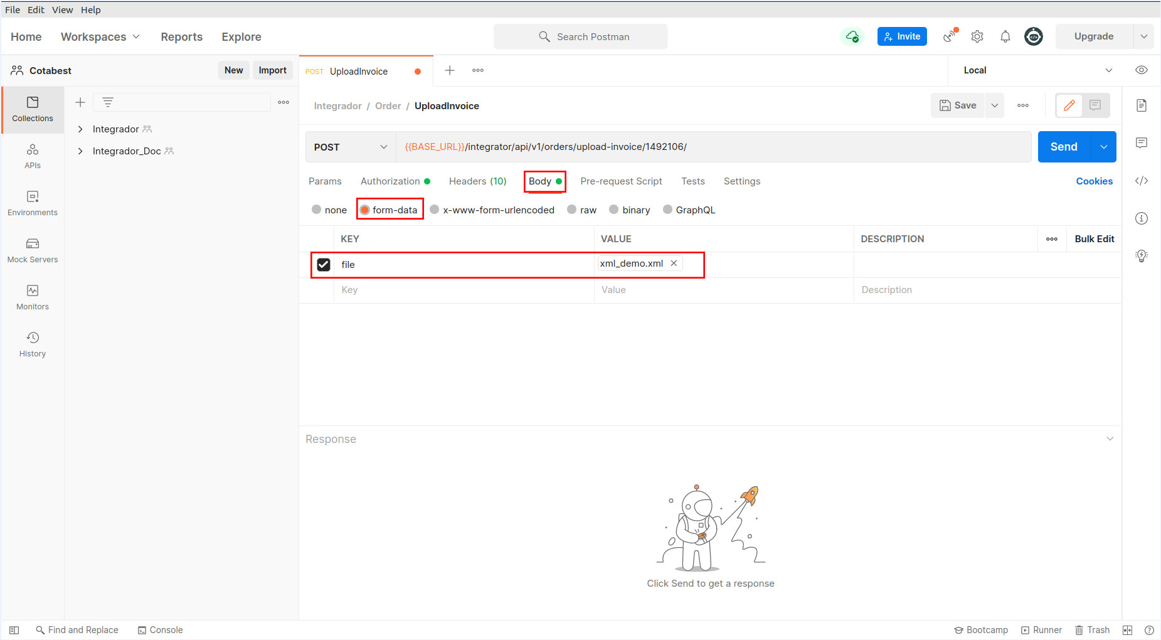Click the Send button
Screen dimensions: 1161x640
coord(1064,147)
